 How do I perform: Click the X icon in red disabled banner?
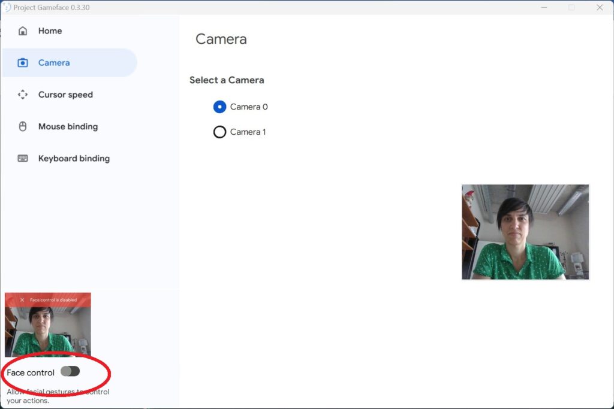(22, 300)
